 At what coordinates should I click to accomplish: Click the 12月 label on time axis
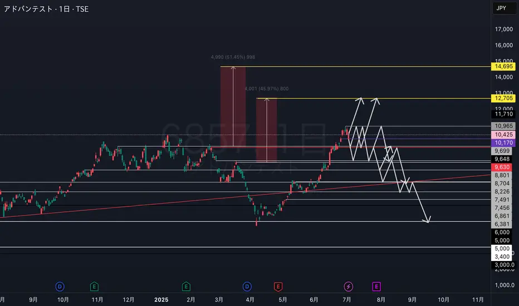tap(129, 300)
